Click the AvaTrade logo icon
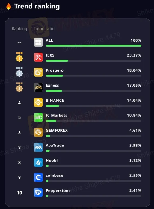154x209 pixels. click(x=38, y=148)
